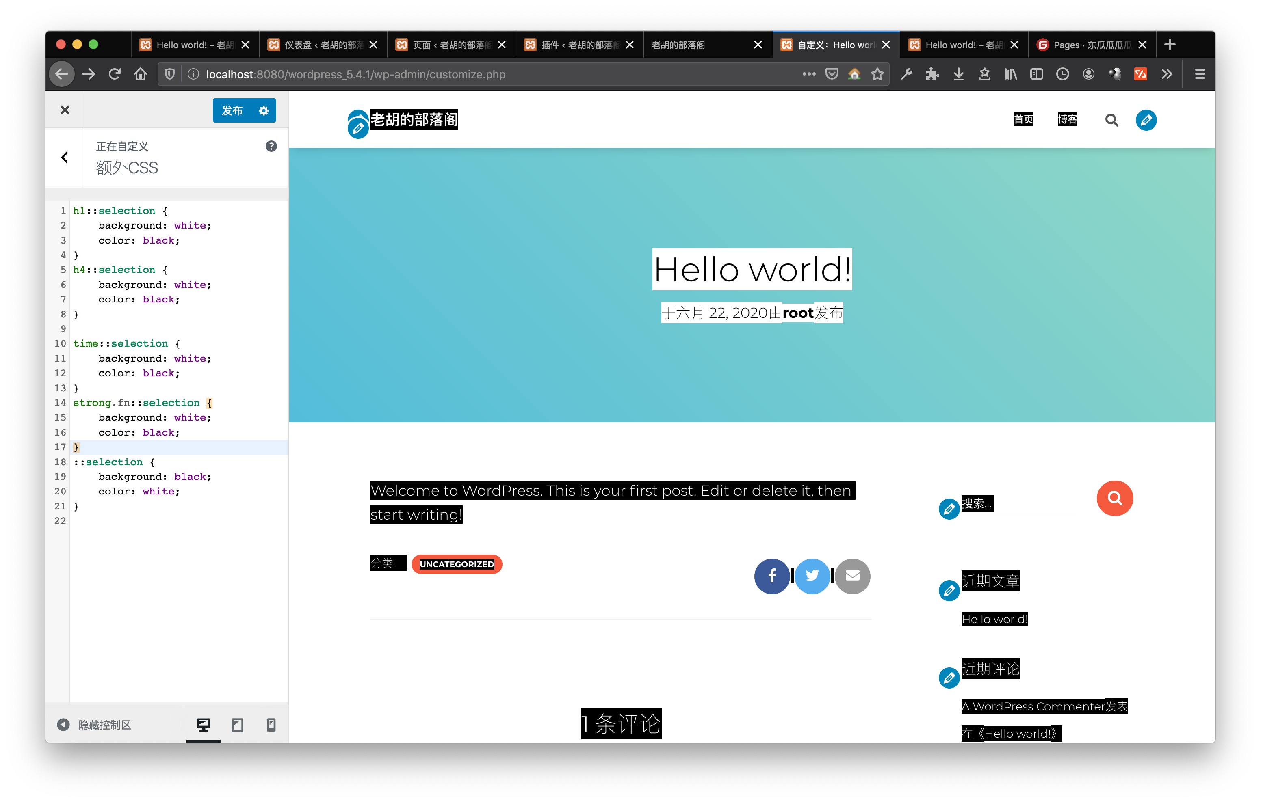Open UNCATEGORIZED category badge

pos(457,564)
